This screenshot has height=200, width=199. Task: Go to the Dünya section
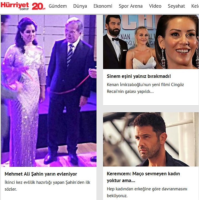click(80, 6)
